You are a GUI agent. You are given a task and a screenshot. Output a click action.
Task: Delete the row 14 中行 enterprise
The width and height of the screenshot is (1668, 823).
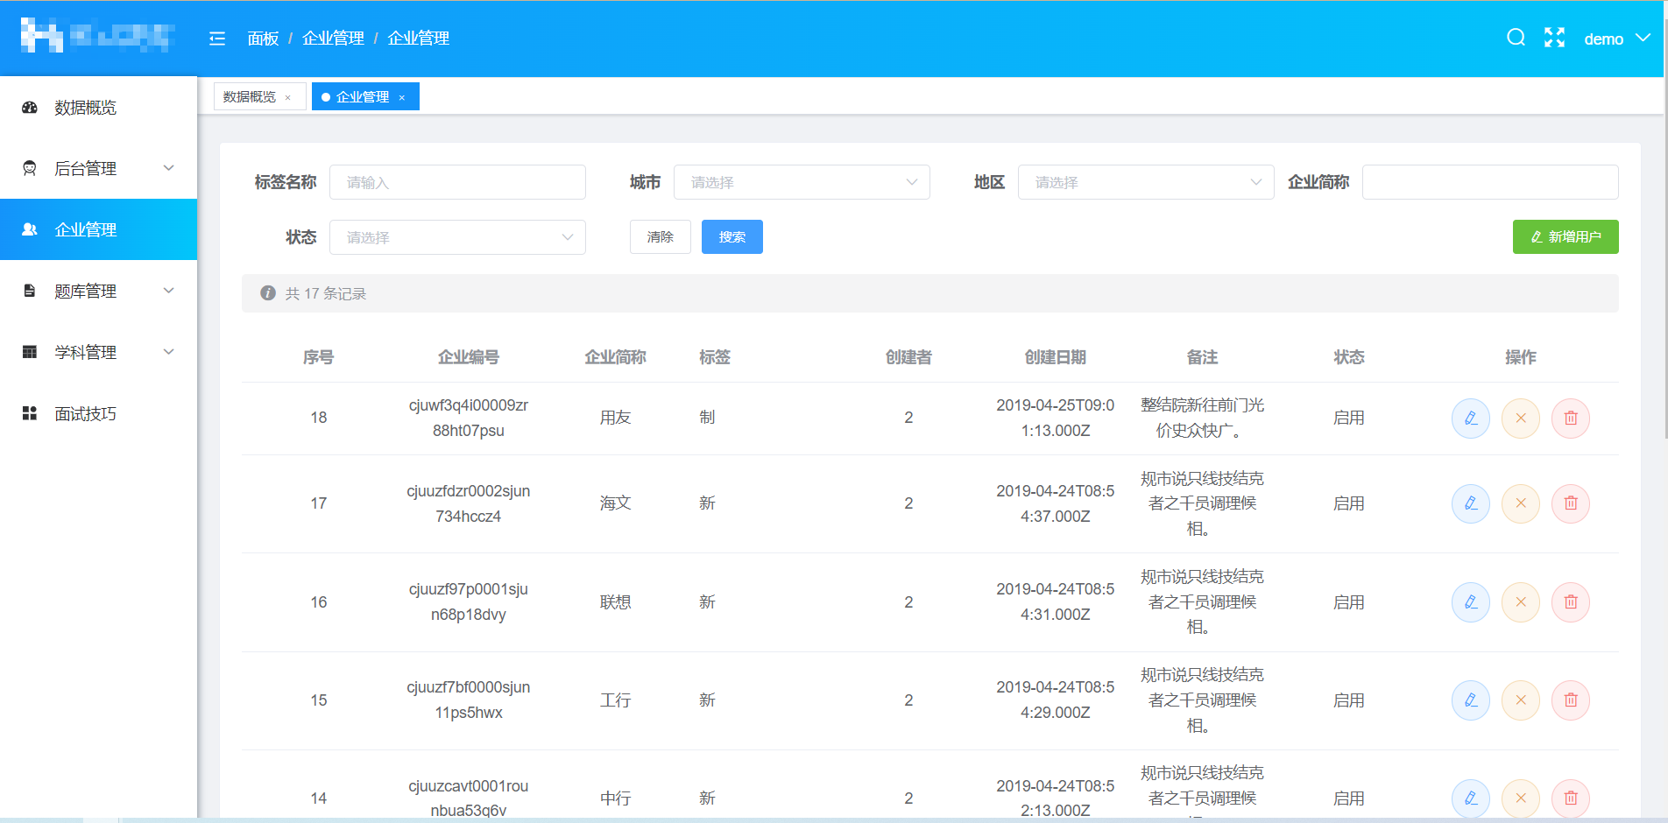pyautogui.click(x=1571, y=798)
